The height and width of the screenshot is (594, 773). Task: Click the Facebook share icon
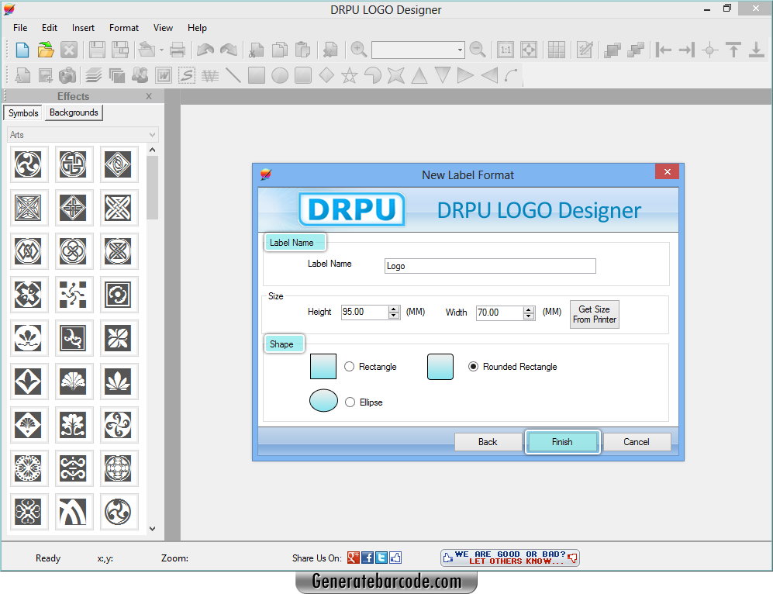[368, 558]
